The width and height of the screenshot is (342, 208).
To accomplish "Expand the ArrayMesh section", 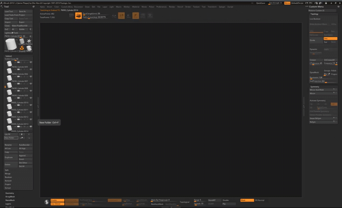I will (10, 197).
